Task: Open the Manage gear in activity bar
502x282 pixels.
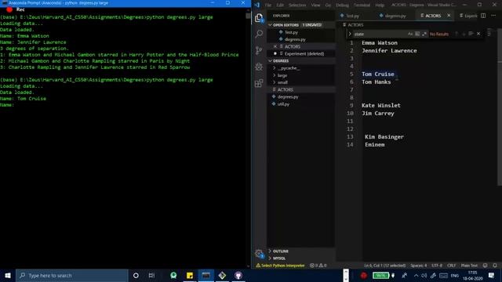Action: pos(259,254)
